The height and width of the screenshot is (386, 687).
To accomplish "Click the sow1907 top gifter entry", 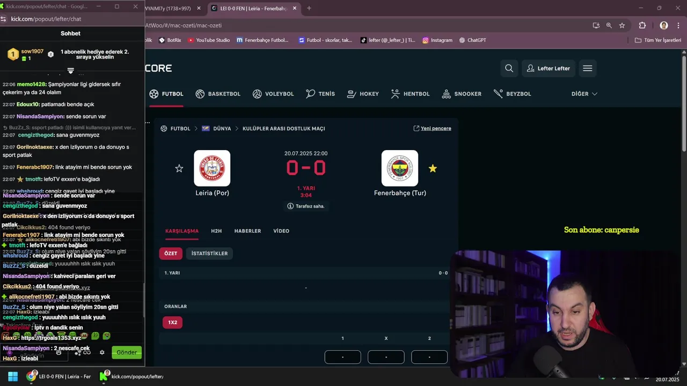I will click(25, 54).
